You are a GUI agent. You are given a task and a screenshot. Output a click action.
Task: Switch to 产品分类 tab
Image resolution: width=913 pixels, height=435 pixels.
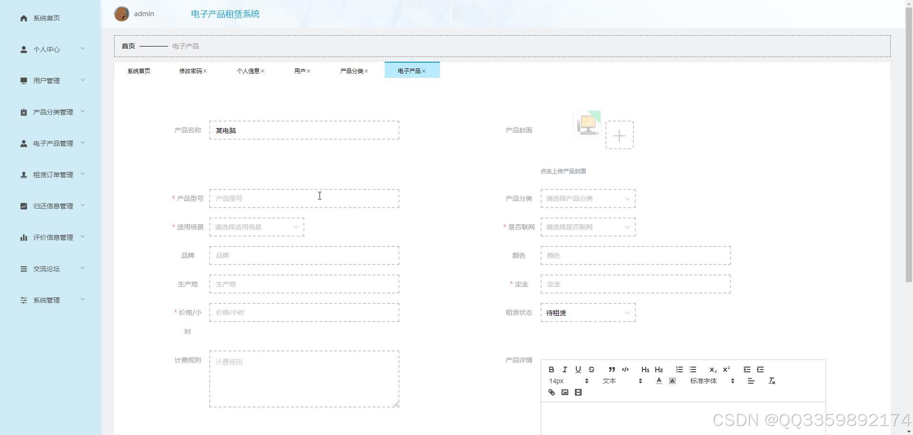(351, 71)
